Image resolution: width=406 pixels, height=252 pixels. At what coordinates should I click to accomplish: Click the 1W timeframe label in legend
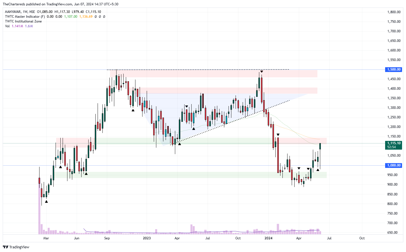(x=25, y=12)
